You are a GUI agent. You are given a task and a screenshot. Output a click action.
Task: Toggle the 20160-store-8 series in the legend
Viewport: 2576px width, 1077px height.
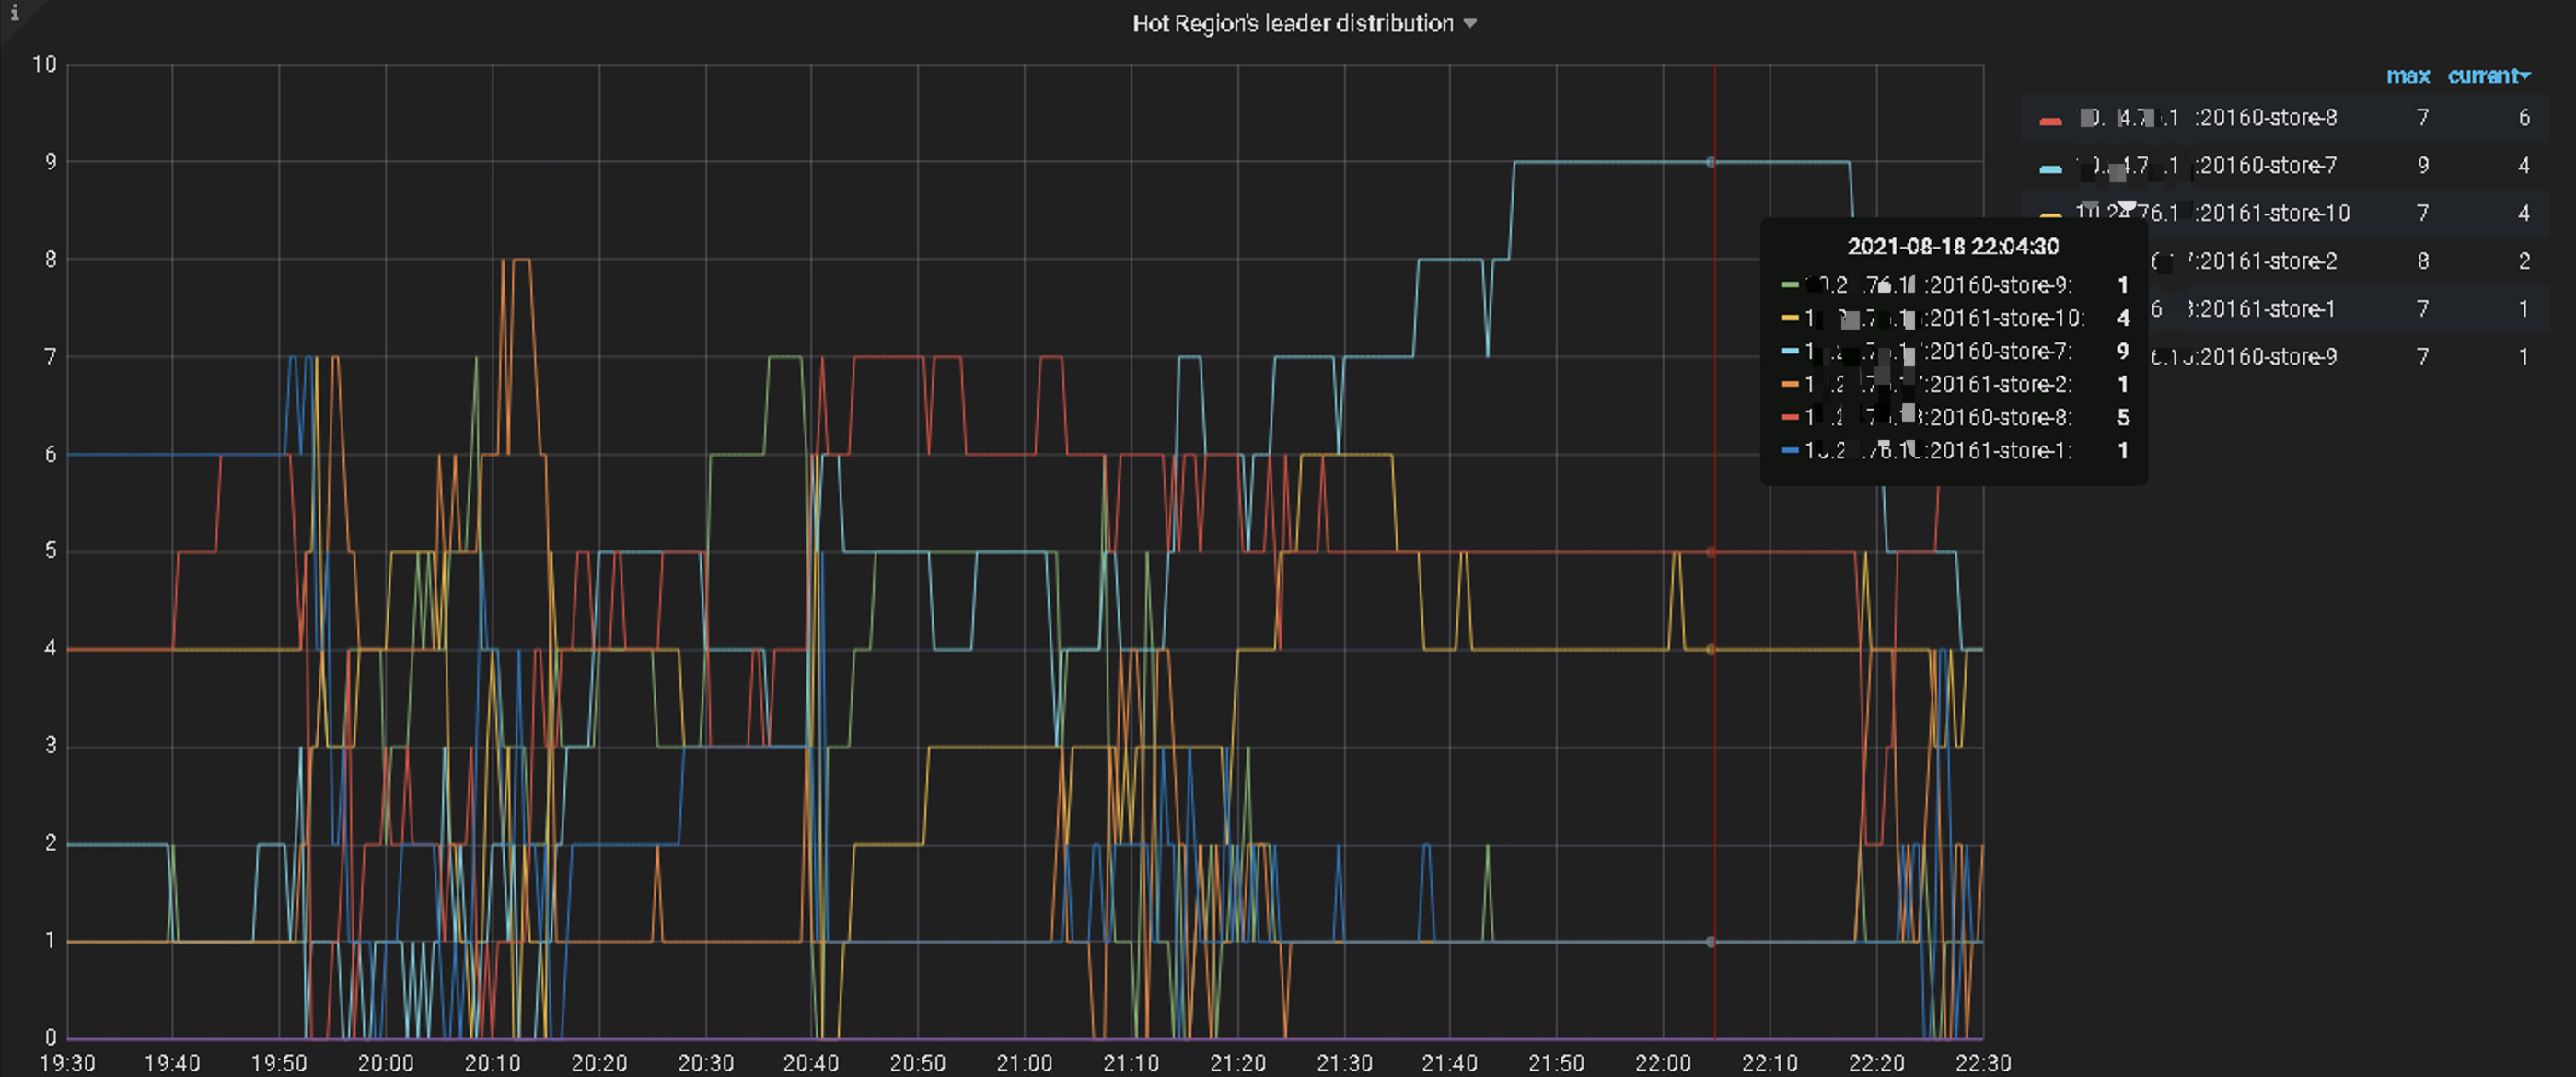tap(2266, 118)
